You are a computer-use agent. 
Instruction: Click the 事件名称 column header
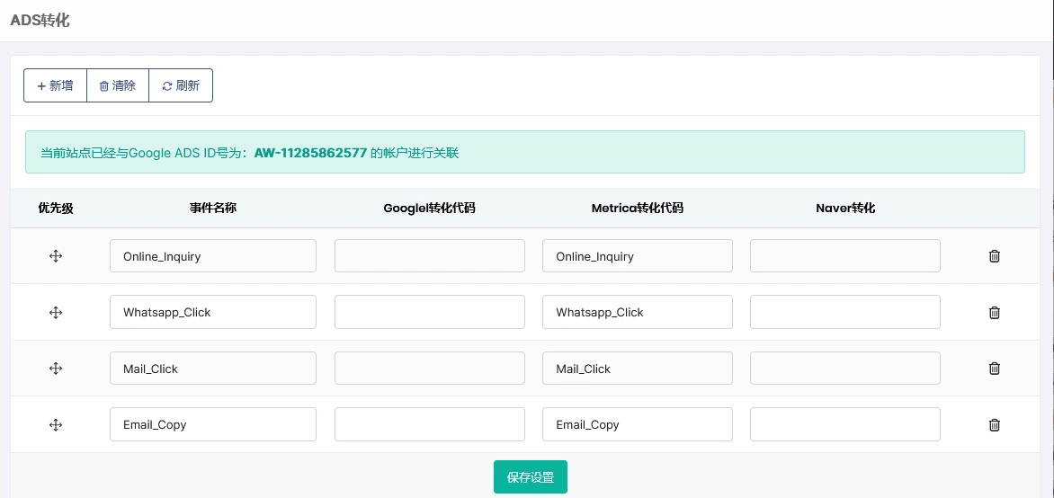213,209
